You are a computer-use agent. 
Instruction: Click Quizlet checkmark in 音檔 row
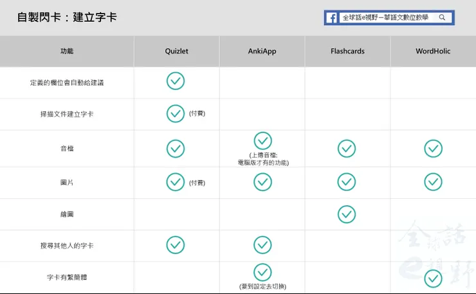click(176, 149)
